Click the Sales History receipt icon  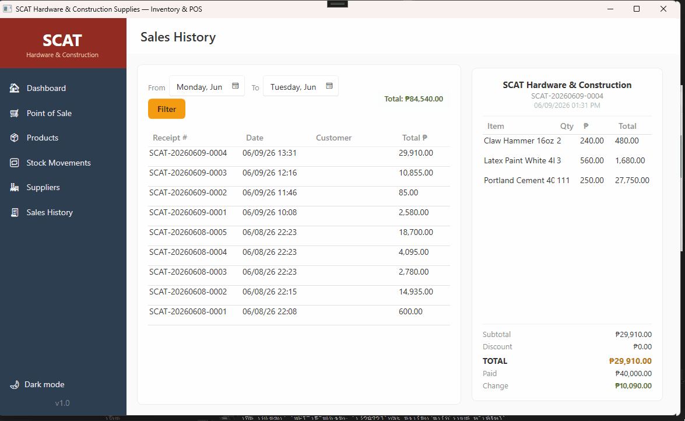coord(15,212)
